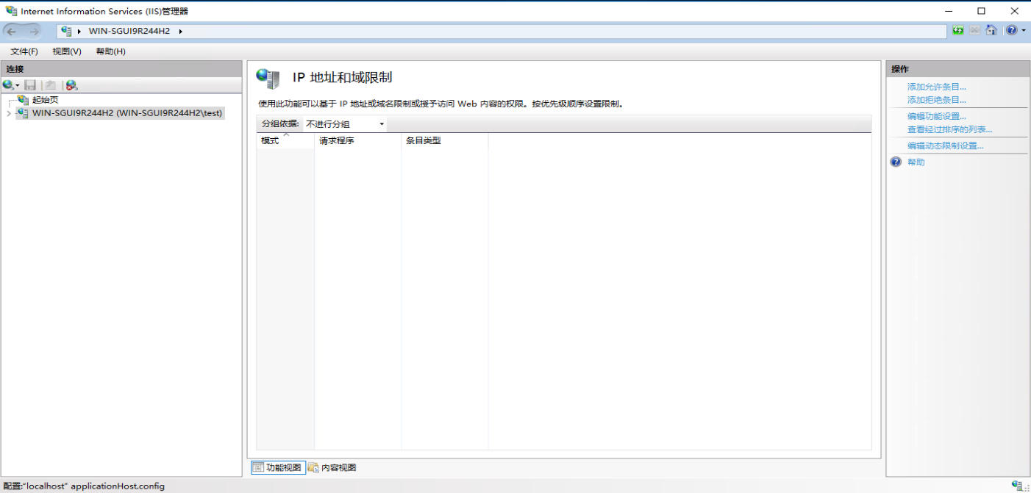Click the 帮助 link in the 操作 pane
Image resolution: width=1031 pixels, height=493 pixels.
tap(916, 162)
